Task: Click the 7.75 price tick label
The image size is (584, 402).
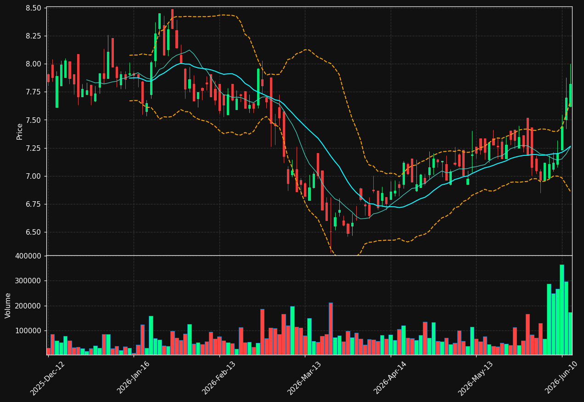Action: point(34,92)
